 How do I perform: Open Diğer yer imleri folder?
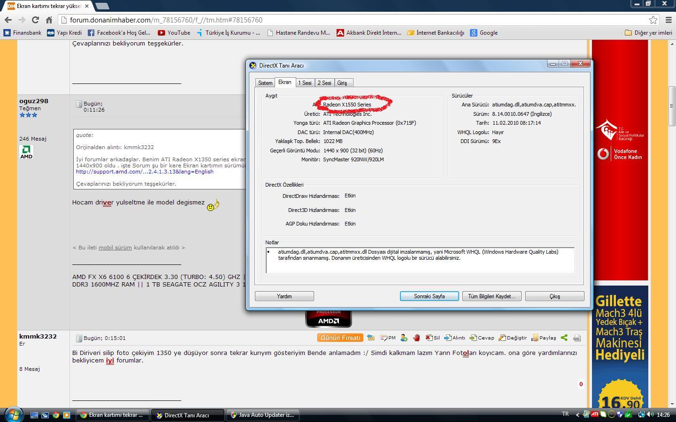click(x=648, y=33)
